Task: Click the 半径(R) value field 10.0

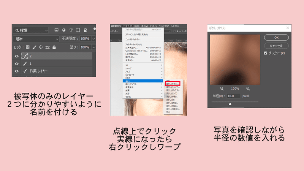Action: click(x=233, y=96)
